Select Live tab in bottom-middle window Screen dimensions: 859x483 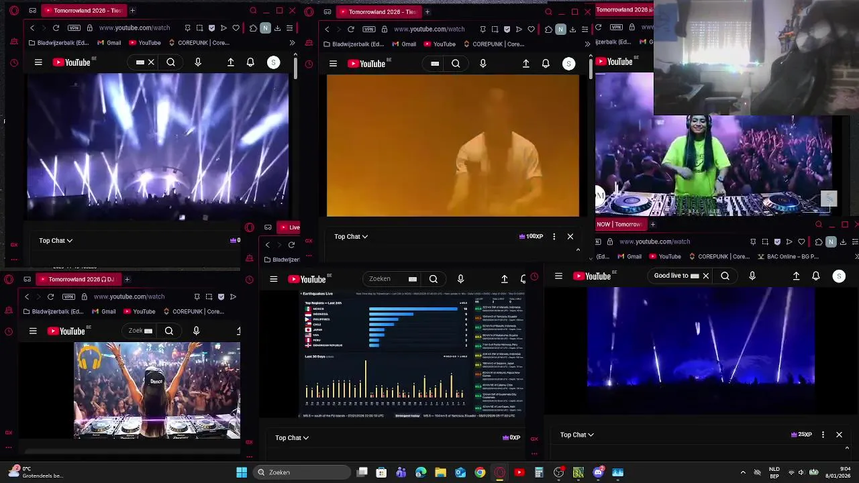pyautogui.click(x=289, y=227)
